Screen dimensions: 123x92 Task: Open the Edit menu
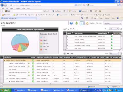[7, 8]
